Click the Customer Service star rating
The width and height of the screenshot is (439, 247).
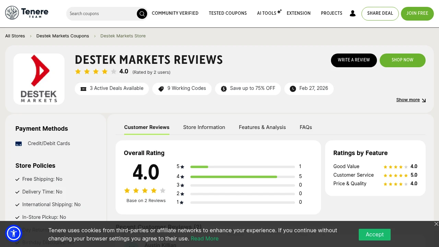[x=395, y=176]
